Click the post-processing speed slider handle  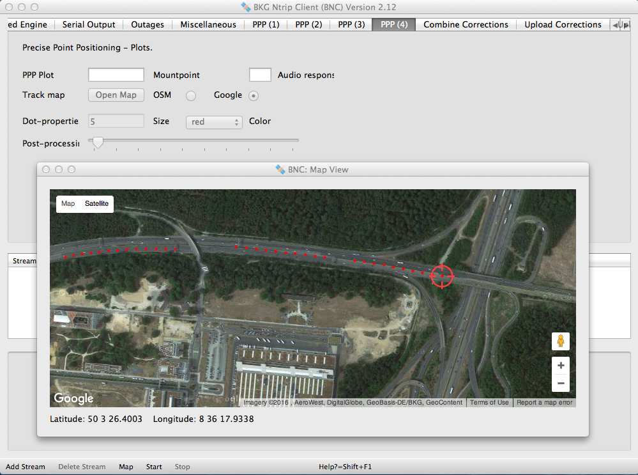(x=98, y=143)
